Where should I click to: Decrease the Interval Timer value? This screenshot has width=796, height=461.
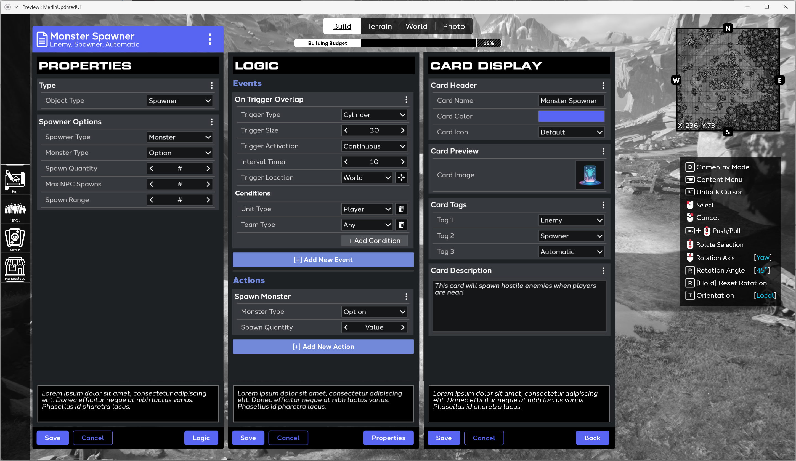click(x=346, y=162)
